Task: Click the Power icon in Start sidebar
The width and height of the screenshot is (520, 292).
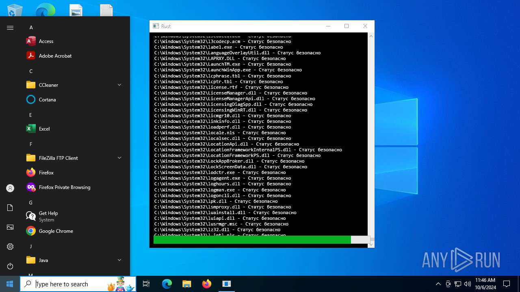Action: pos(10,266)
